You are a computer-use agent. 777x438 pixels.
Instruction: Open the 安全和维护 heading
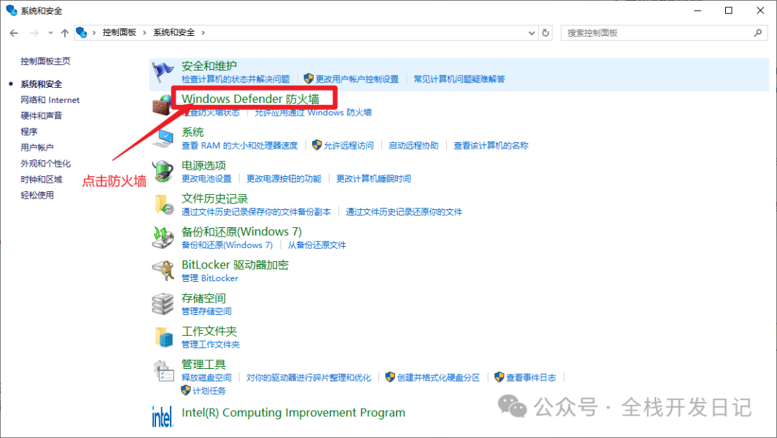click(209, 66)
